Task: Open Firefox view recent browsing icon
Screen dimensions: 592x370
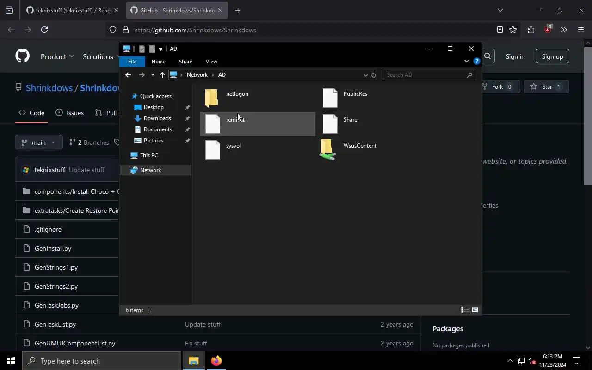Action: pos(9,10)
